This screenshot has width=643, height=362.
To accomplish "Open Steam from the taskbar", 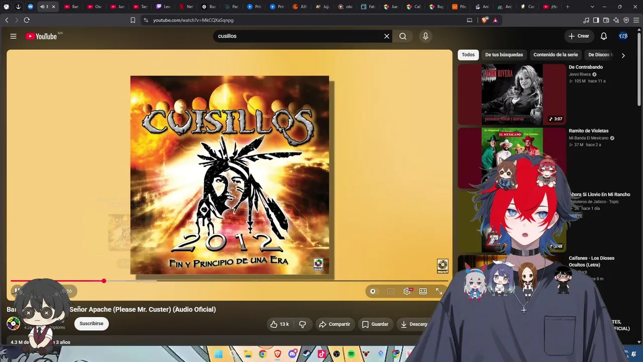I will 307,354.
